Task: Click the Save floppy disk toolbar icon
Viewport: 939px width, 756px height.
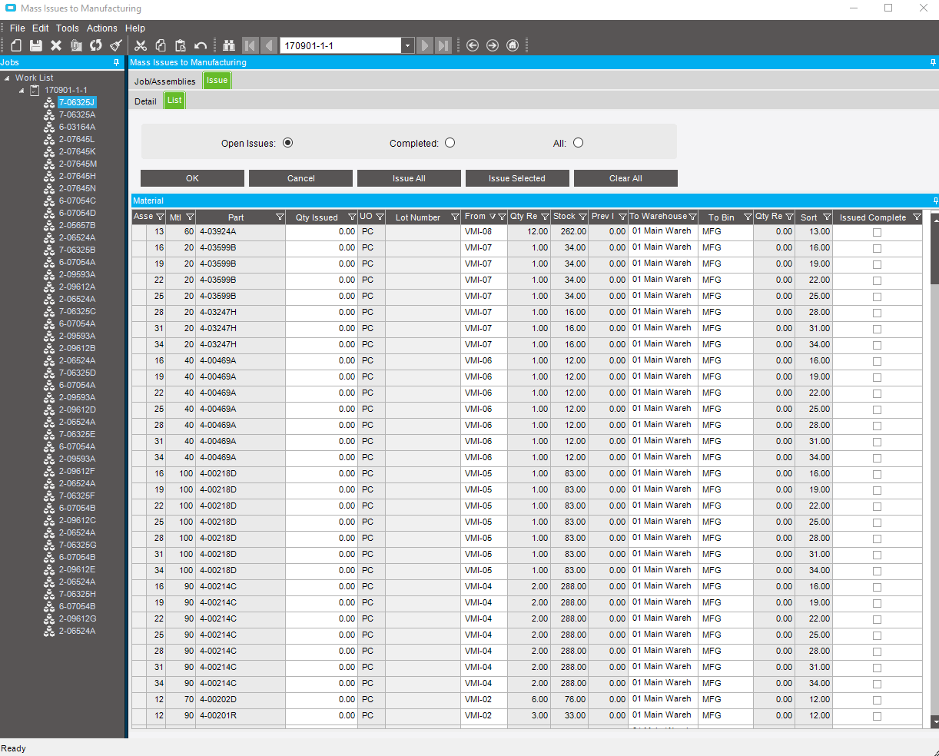Action: pyautogui.click(x=35, y=45)
